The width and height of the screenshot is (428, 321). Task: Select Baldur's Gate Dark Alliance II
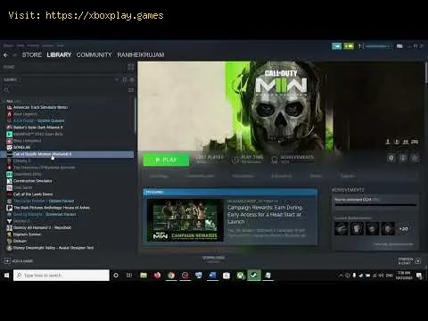click(38, 128)
